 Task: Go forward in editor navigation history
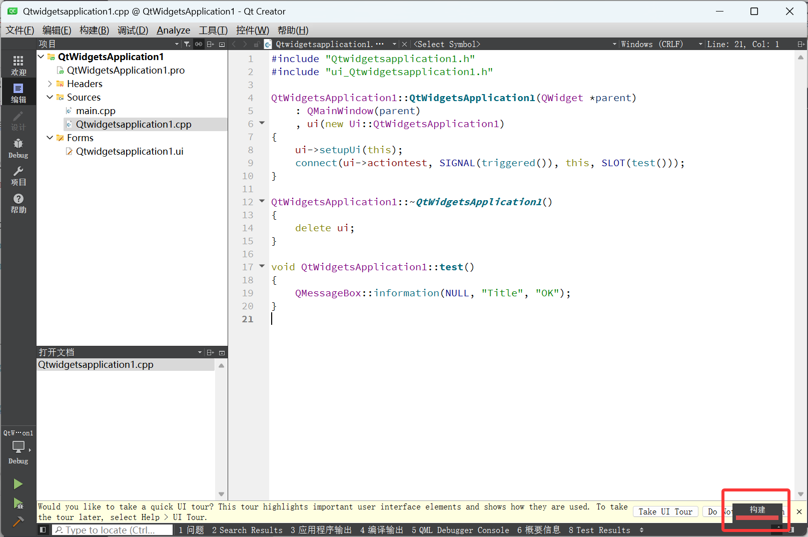click(245, 44)
